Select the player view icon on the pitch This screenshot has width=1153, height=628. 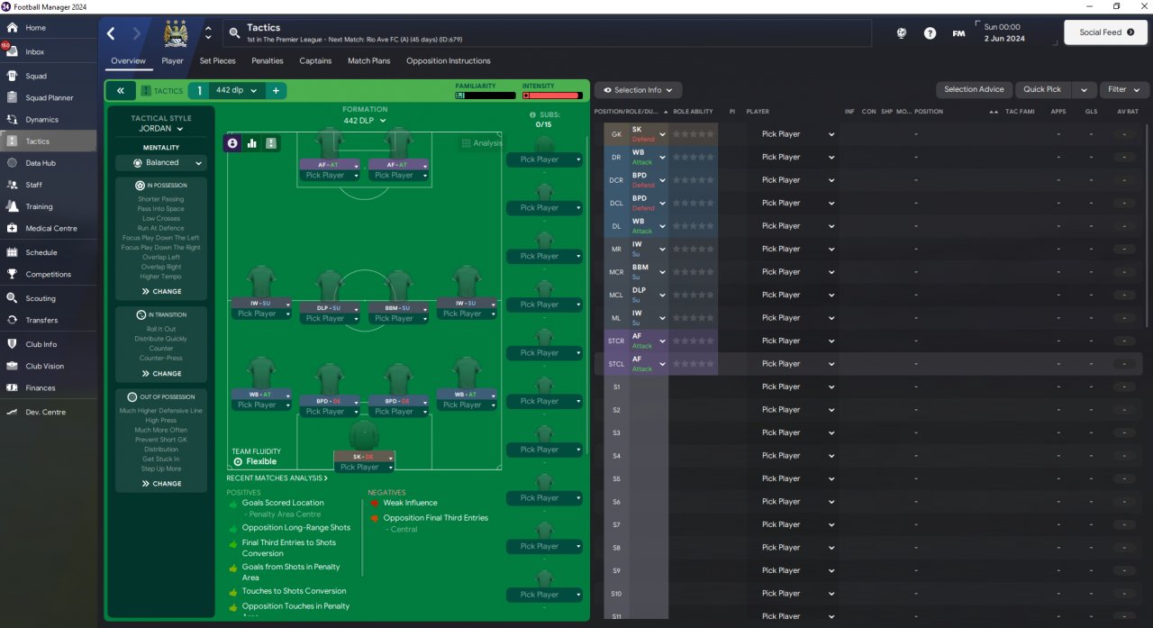tap(232, 142)
